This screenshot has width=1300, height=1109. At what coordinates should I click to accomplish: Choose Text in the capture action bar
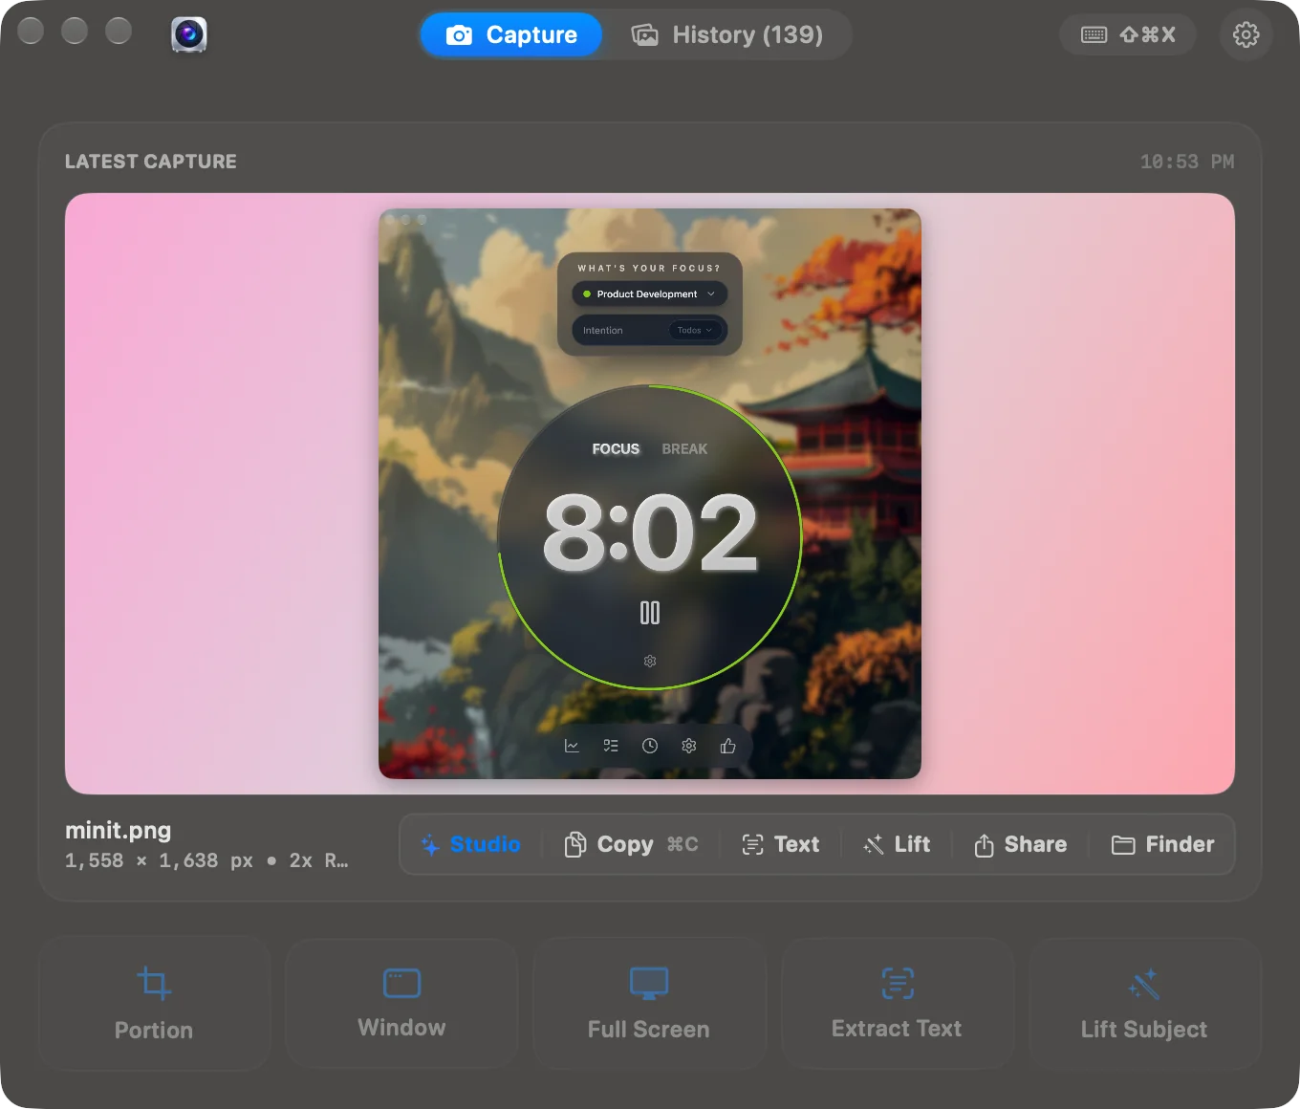point(781,844)
